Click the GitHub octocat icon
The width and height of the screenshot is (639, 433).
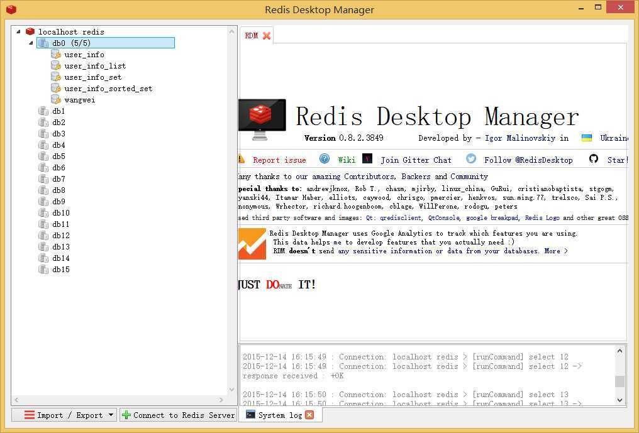[594, 158]
